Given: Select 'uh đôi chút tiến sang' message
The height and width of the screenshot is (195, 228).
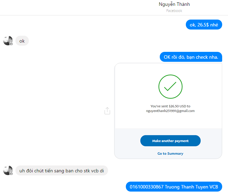Looking at the screenshot, I should coord(62,170).
